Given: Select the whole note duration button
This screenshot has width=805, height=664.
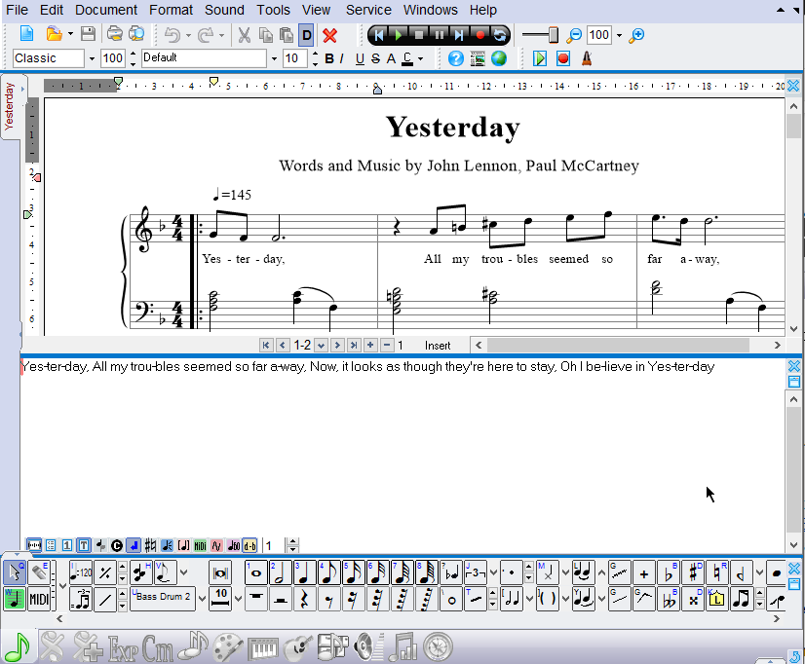Looking at the screenshot, I should 255,572.
